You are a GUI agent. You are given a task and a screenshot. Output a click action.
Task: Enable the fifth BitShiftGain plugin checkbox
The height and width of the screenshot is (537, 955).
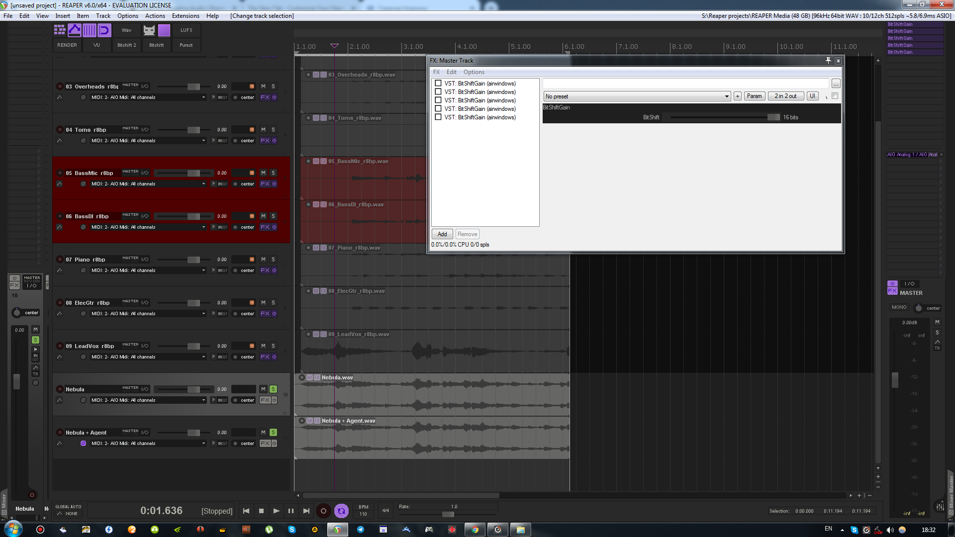pos(438,117)
